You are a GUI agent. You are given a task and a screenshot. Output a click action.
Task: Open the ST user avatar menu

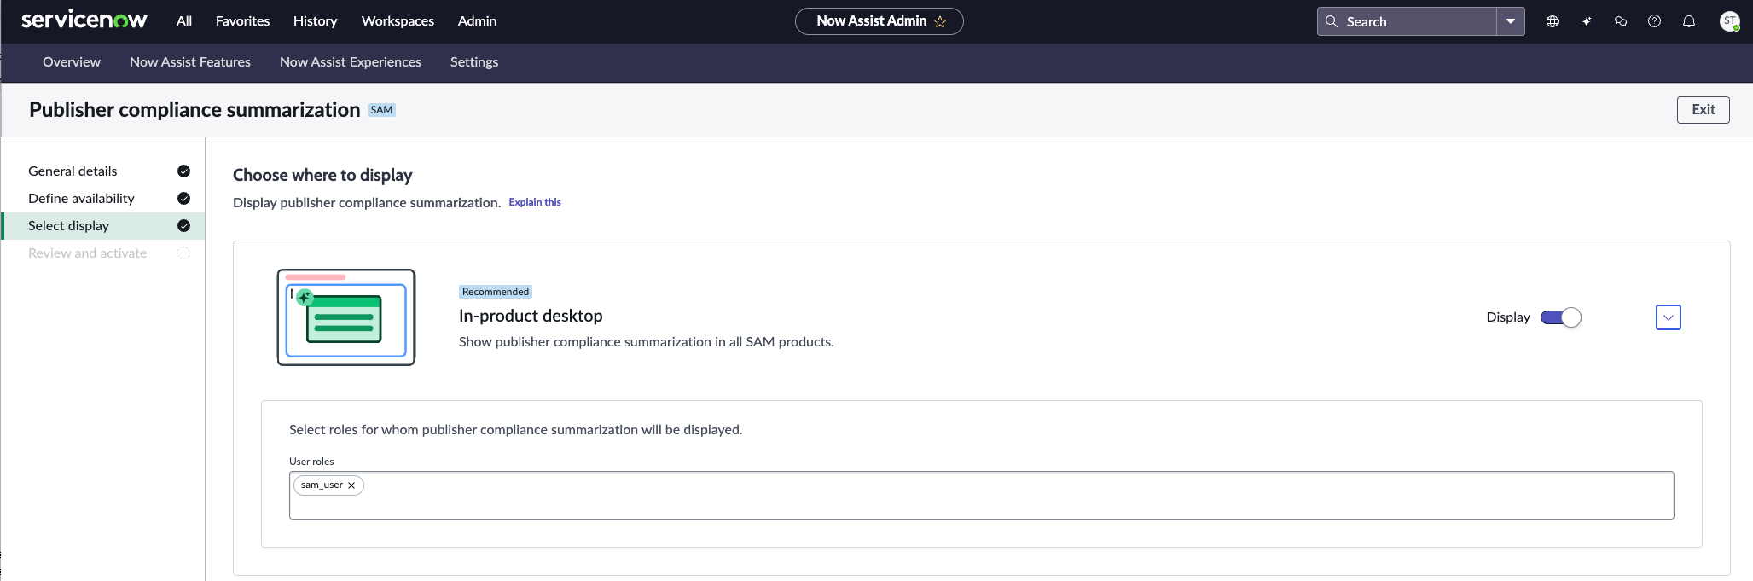(x=1730, y=21)
